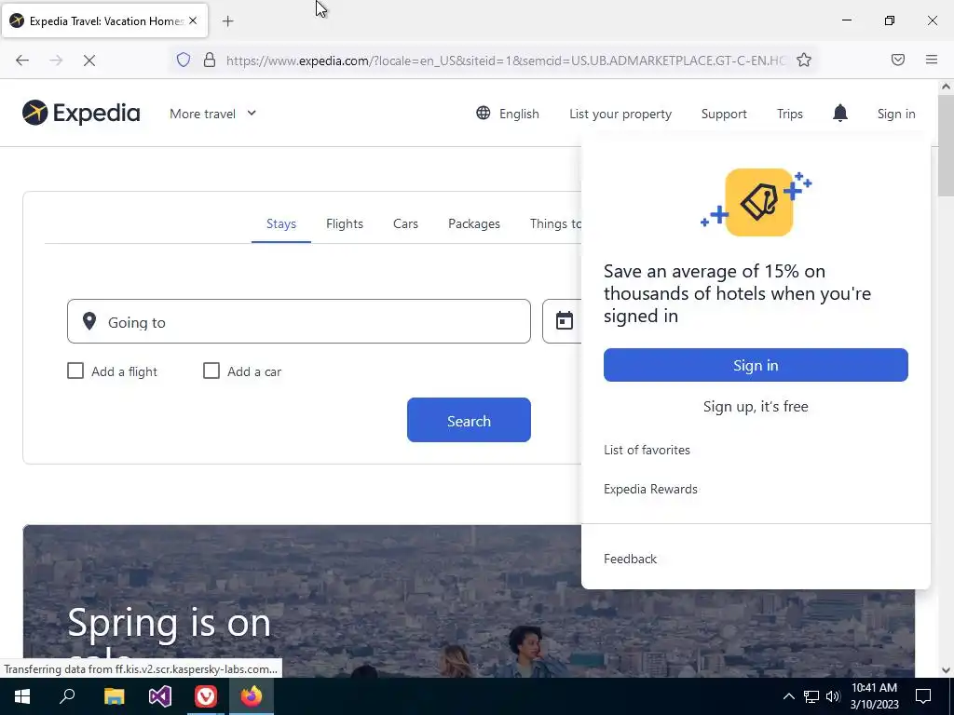Screen dimensions: 954x715
Task: Go back with the browser back arrow
Action: (22, 60)
